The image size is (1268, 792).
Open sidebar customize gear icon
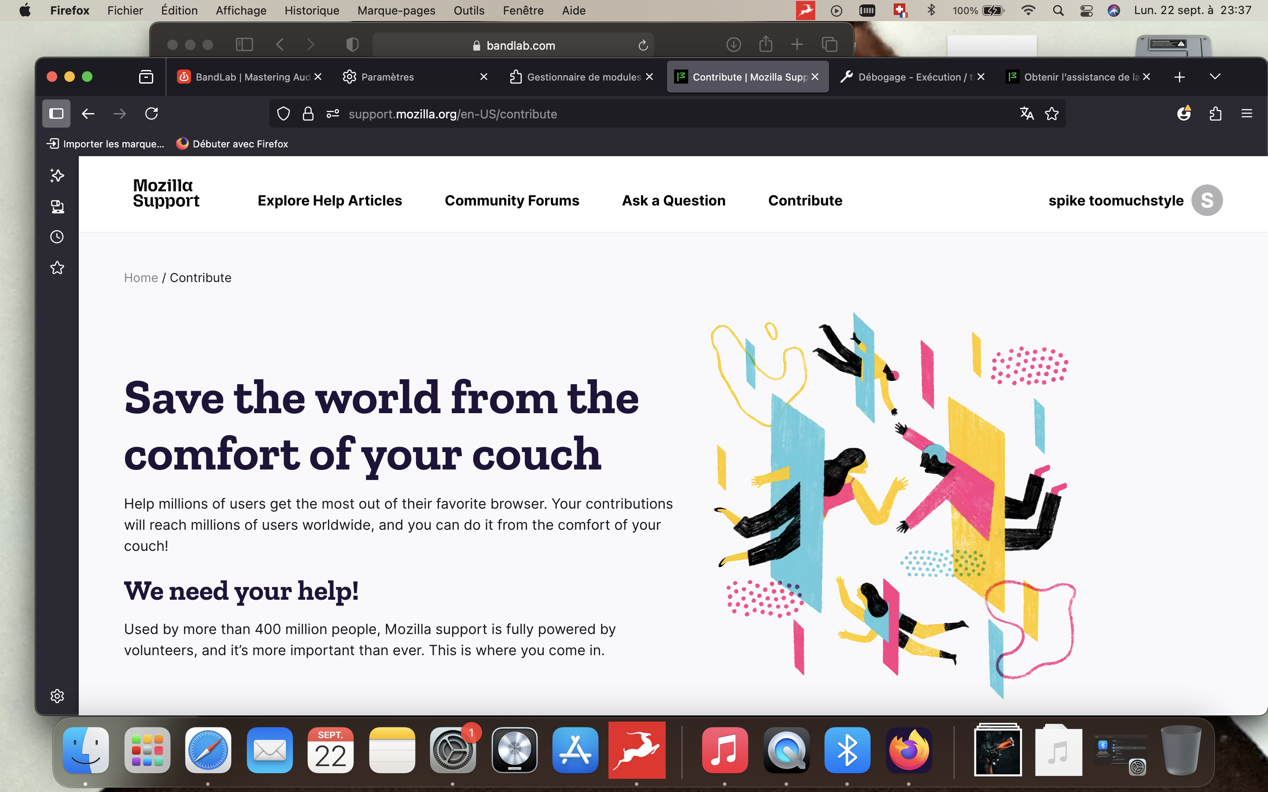(x=57, y=696)
